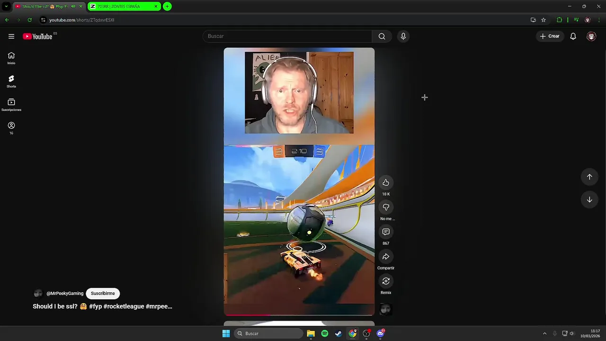This screenshot has width=606, height=341.
Task: Click the taskbar Buscar search box
Action: click(268, 333)
